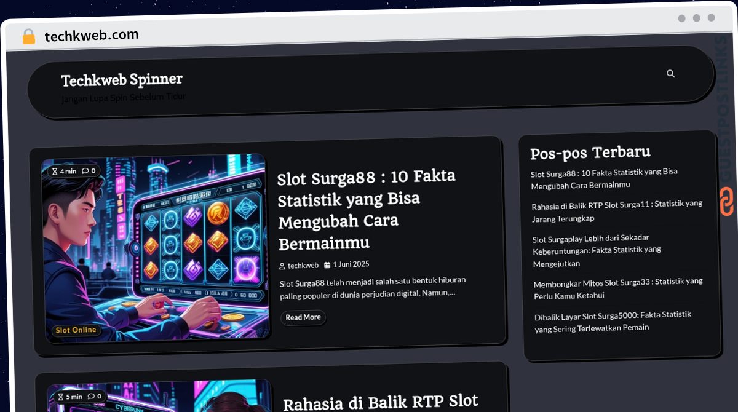Viewport: 738px width, 412px height.
Task: Open sidebar link Membongkar Mitos Slot Surga33
Action: pos(618,288)
